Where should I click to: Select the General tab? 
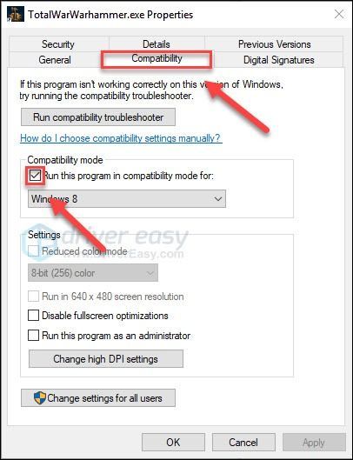point(55,60)
